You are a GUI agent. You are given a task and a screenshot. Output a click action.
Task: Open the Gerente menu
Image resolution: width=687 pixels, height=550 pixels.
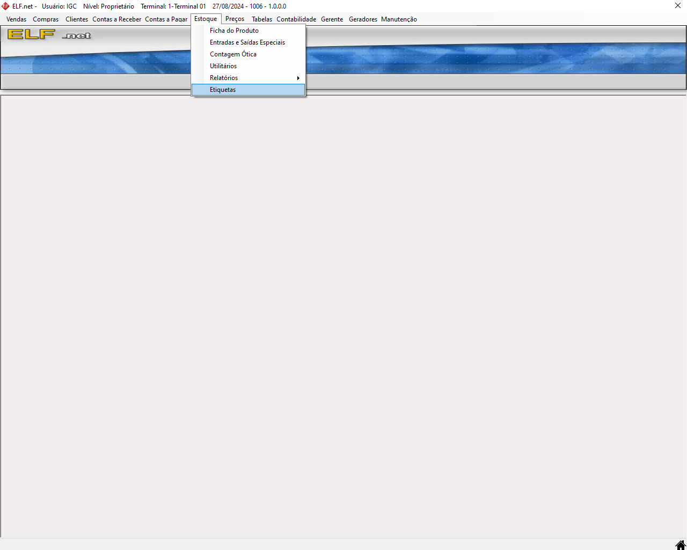click(x=332, y=19)
